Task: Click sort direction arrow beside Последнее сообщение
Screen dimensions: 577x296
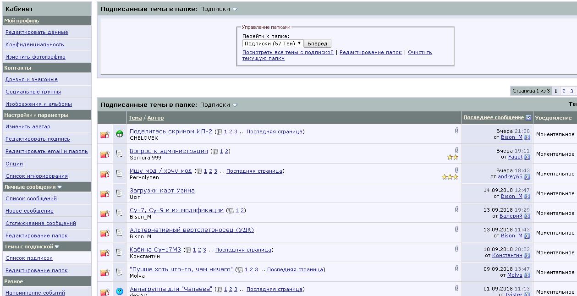Action: tap(528, 118)
